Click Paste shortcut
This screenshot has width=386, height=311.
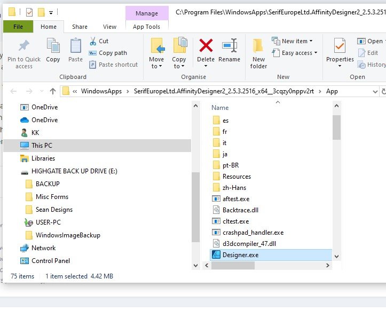click(x=113, y=65)
